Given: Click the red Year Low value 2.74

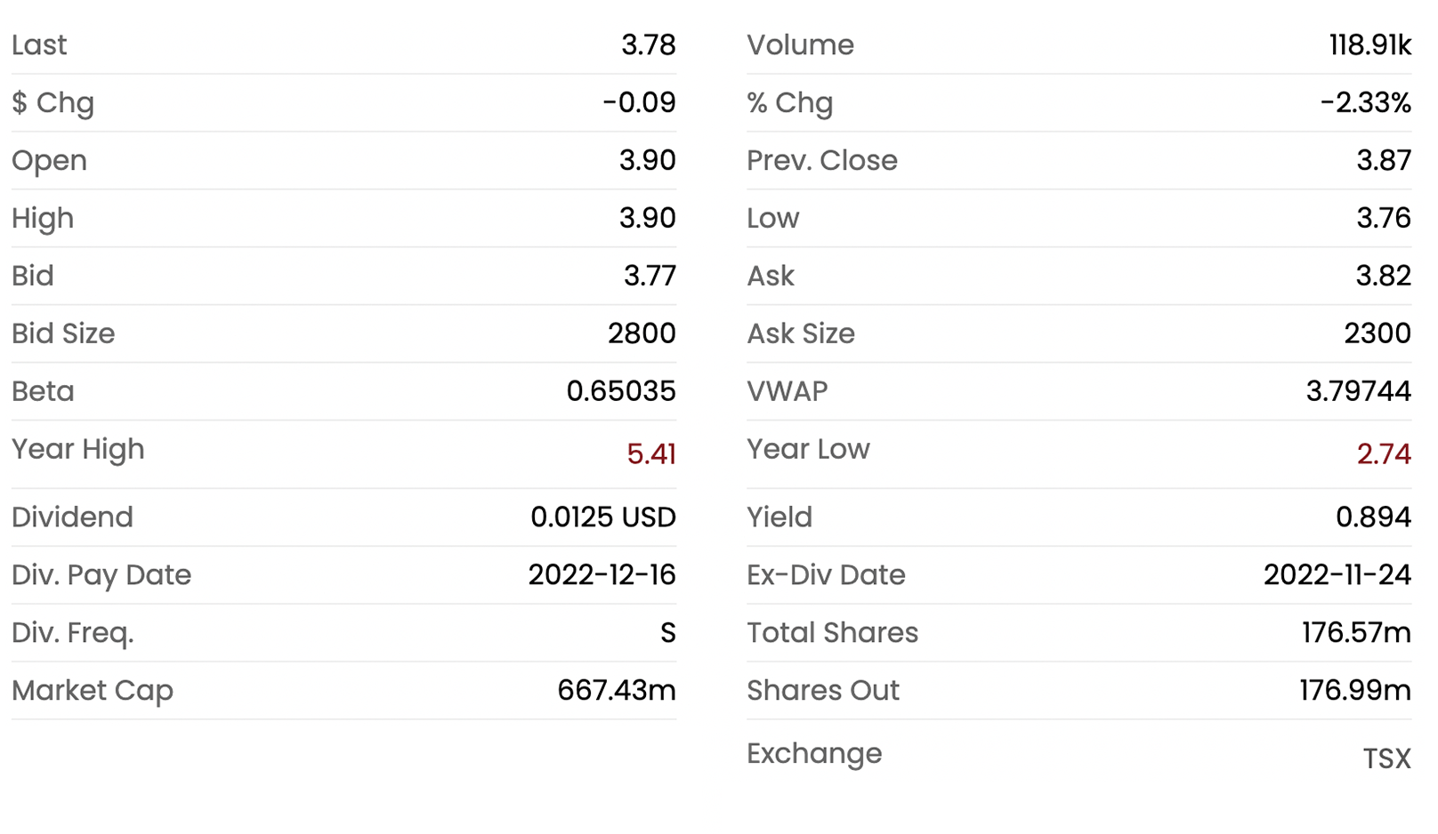Looking at the screenshot, I should 1383,454.
